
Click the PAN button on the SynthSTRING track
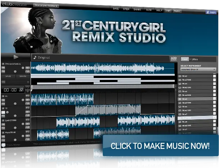3,128
